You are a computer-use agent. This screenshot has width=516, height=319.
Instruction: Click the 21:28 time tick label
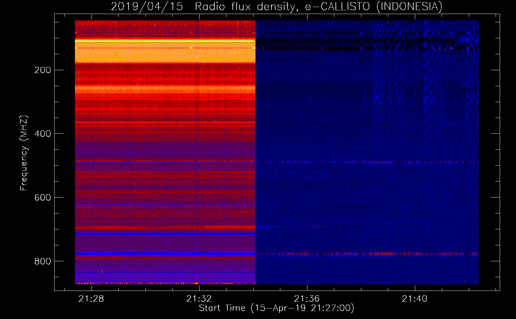[91, 299]
